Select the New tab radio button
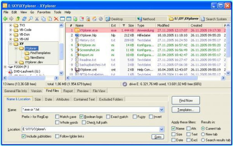 203,134
